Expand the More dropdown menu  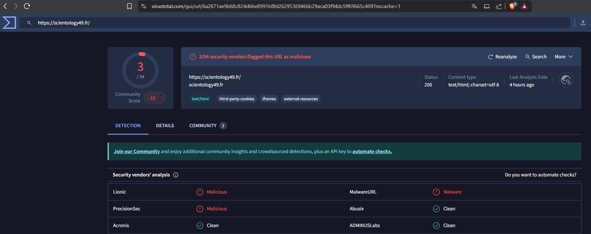tap(564, 57)
